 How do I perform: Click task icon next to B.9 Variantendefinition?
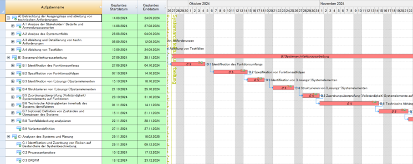19,129
